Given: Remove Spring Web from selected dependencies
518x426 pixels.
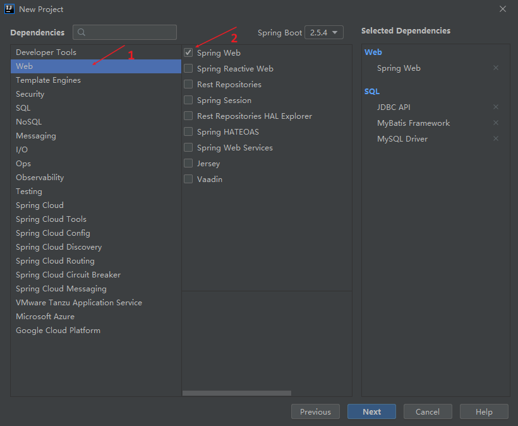Looking at the screenshot, I should tap(495, 68).
